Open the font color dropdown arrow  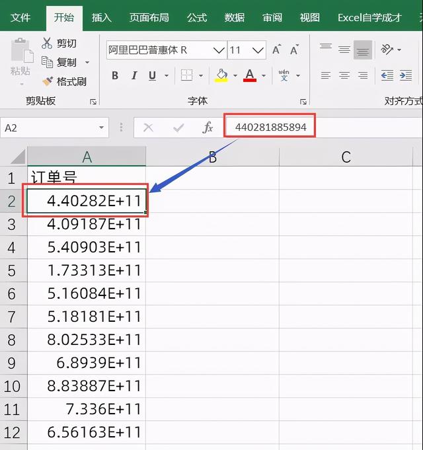coord(264,75)
